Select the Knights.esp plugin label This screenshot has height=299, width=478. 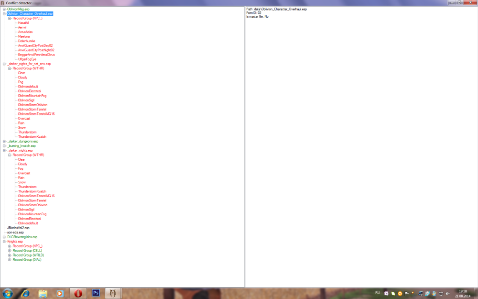[x=15, y=241]
